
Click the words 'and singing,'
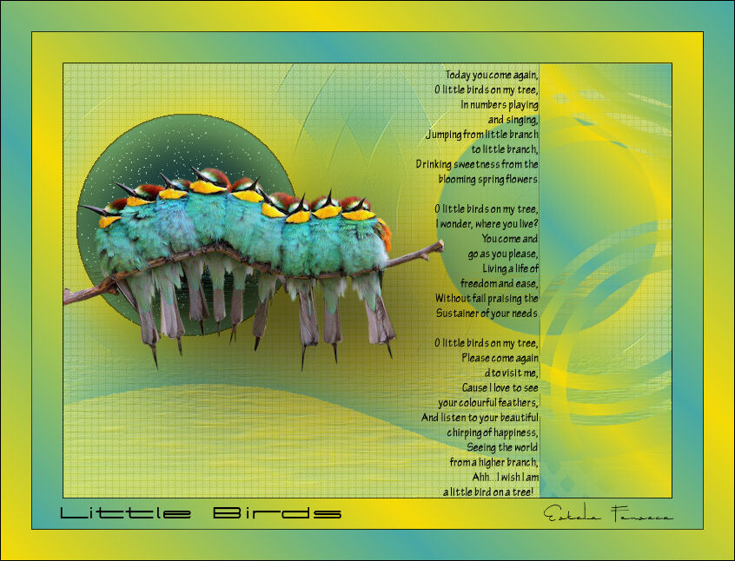coord(513,120)
